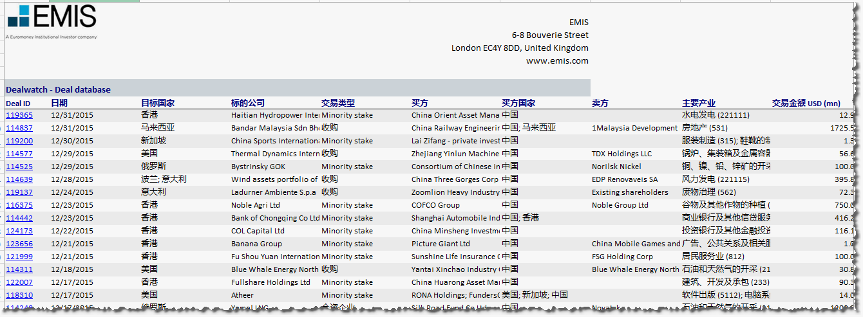Open deal ID 114577 link
This screenshot has height=317, width=863.
19,154
